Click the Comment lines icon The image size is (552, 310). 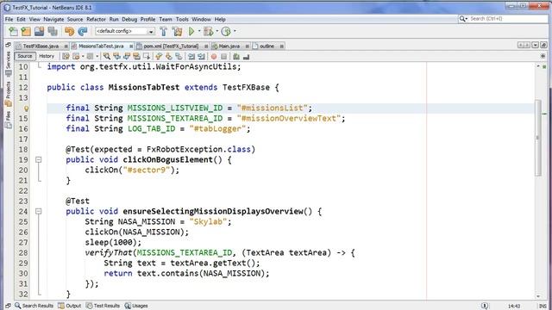[x=236, y=56]
